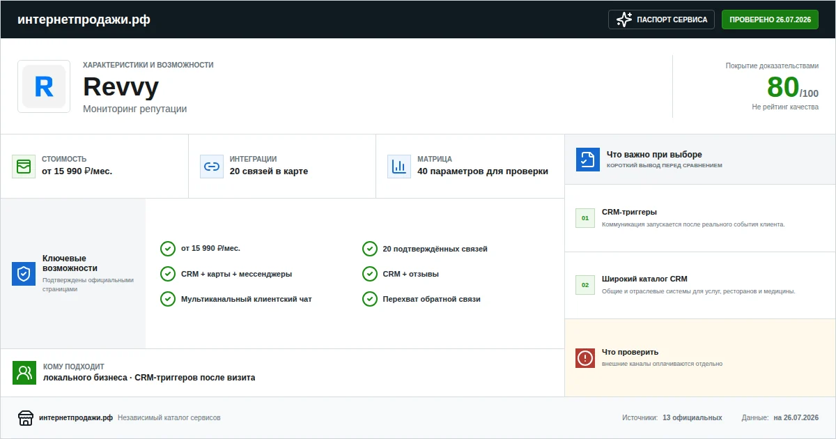Click the CRM-триггеры description text
This screenshot has height=439, width=836.
click(x=693, y=224)
